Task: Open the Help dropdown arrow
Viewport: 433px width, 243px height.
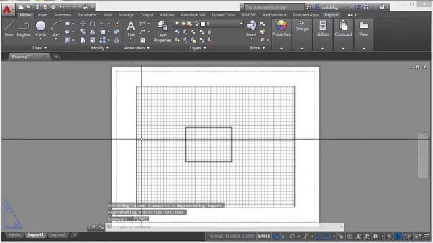Action: pos(388,7)
